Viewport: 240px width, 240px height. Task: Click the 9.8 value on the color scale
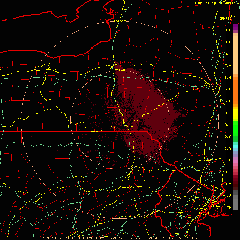pyautogui.click(x=228, y=30)
